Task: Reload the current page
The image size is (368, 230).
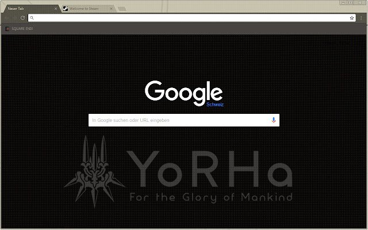Action: [x=22, y=18]
